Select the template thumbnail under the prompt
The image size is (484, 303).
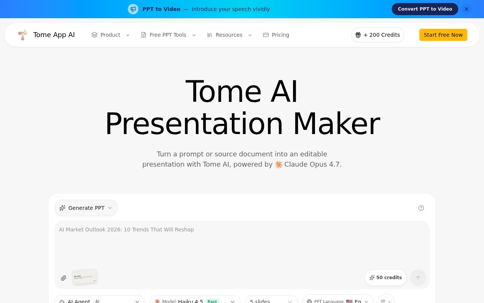[85, 277]
